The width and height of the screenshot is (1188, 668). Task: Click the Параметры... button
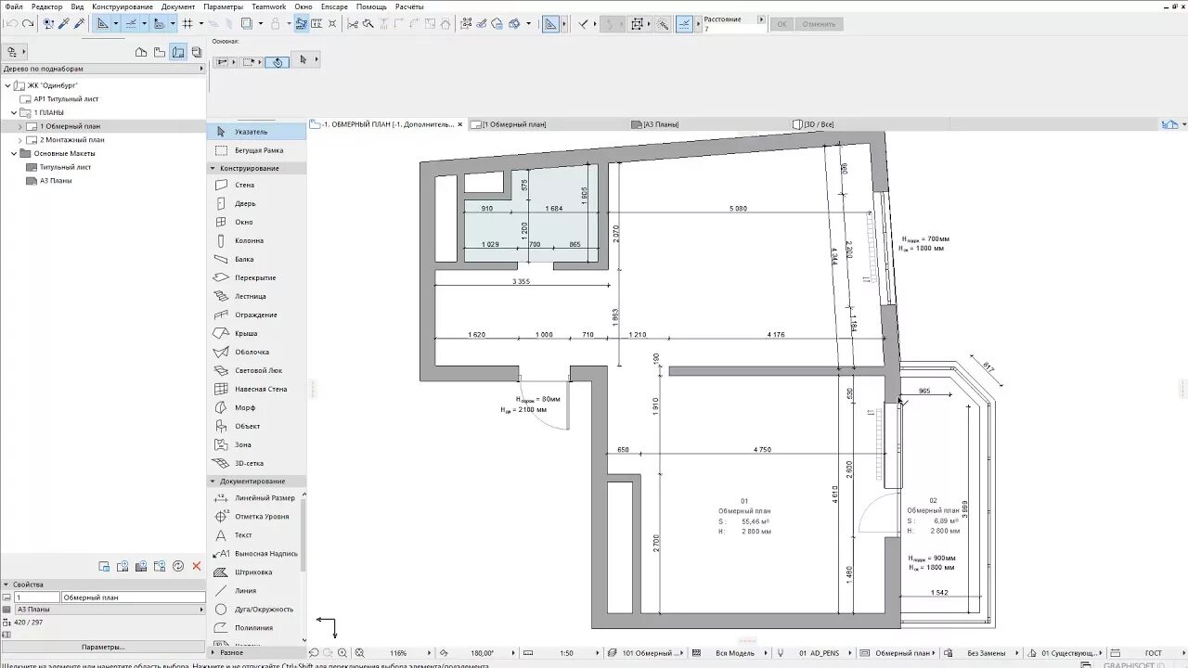click(x=103, y=647)
